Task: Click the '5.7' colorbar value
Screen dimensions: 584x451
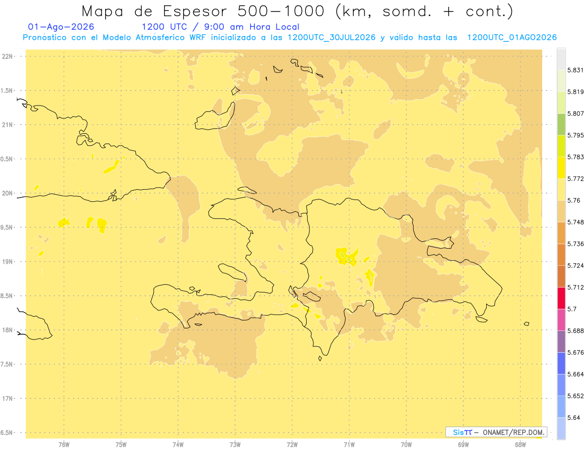Action: pos(572,309)
